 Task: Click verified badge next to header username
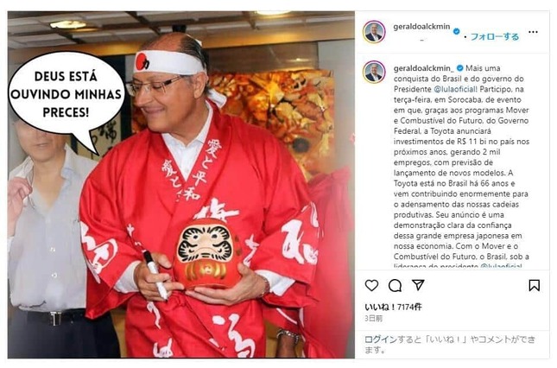(x=457, y=31)
